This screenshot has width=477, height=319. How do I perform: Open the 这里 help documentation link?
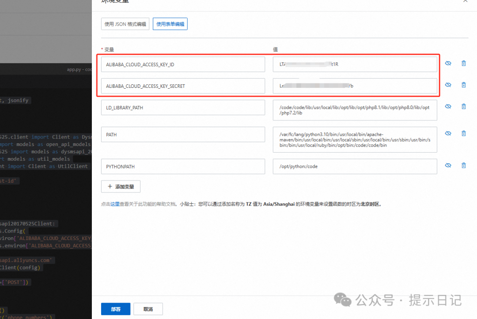115,204
